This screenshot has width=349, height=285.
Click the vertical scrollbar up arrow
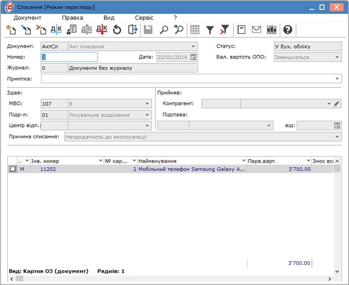pos(337,161)
